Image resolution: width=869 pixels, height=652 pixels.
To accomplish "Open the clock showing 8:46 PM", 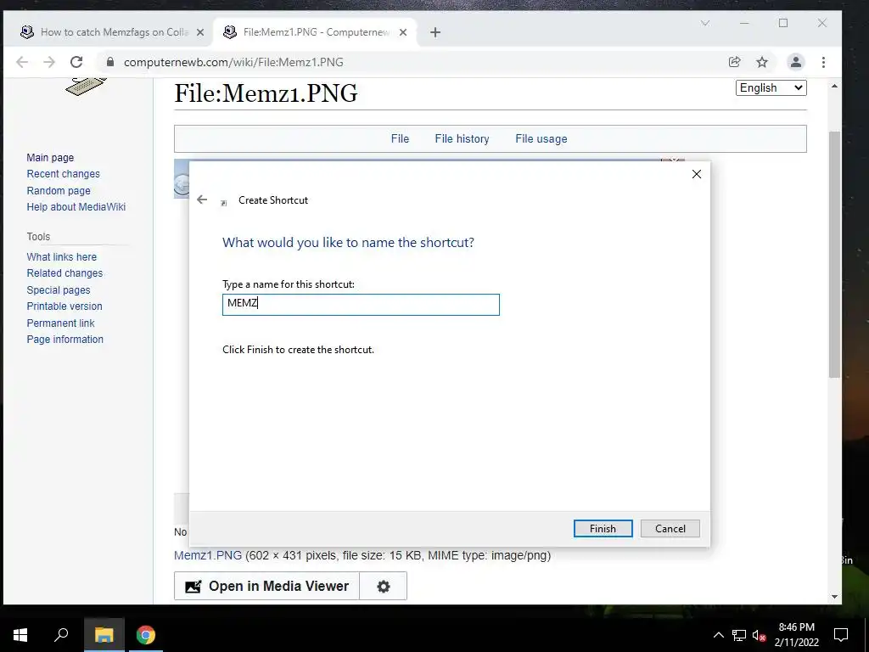I will (796, 635).
